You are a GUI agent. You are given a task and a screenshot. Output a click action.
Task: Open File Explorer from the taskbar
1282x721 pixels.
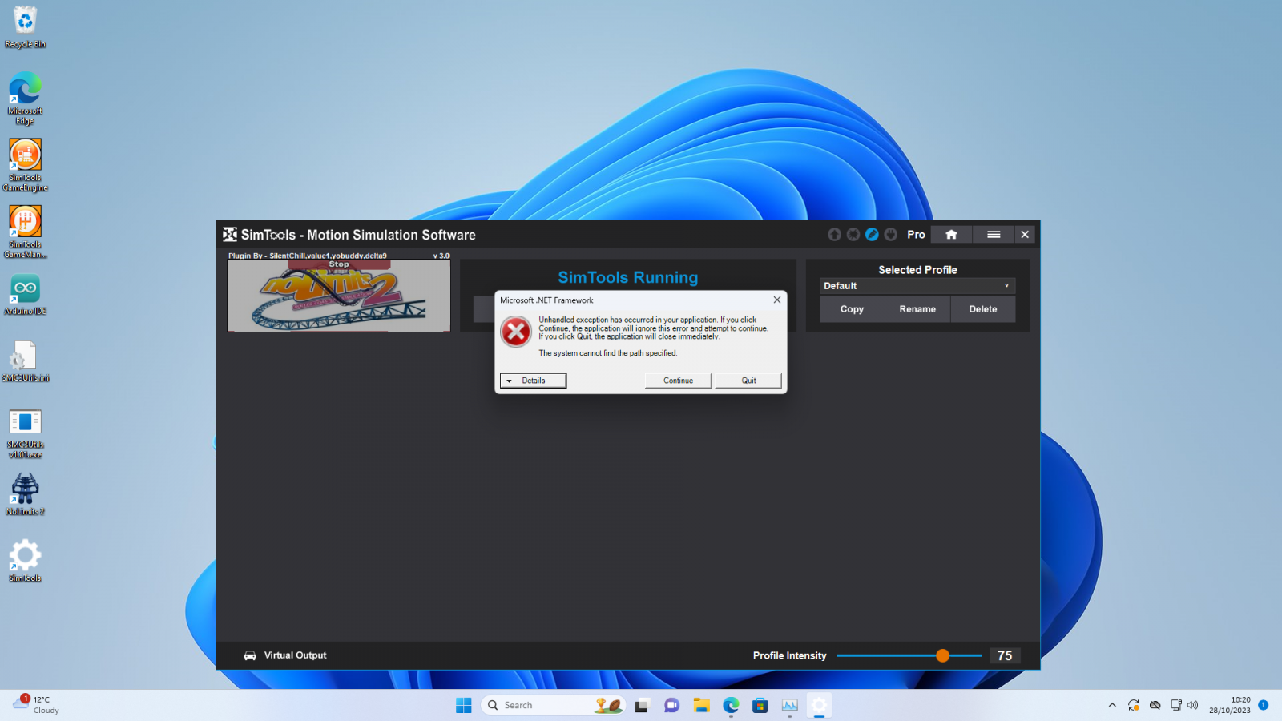click(x=702, y=705)
